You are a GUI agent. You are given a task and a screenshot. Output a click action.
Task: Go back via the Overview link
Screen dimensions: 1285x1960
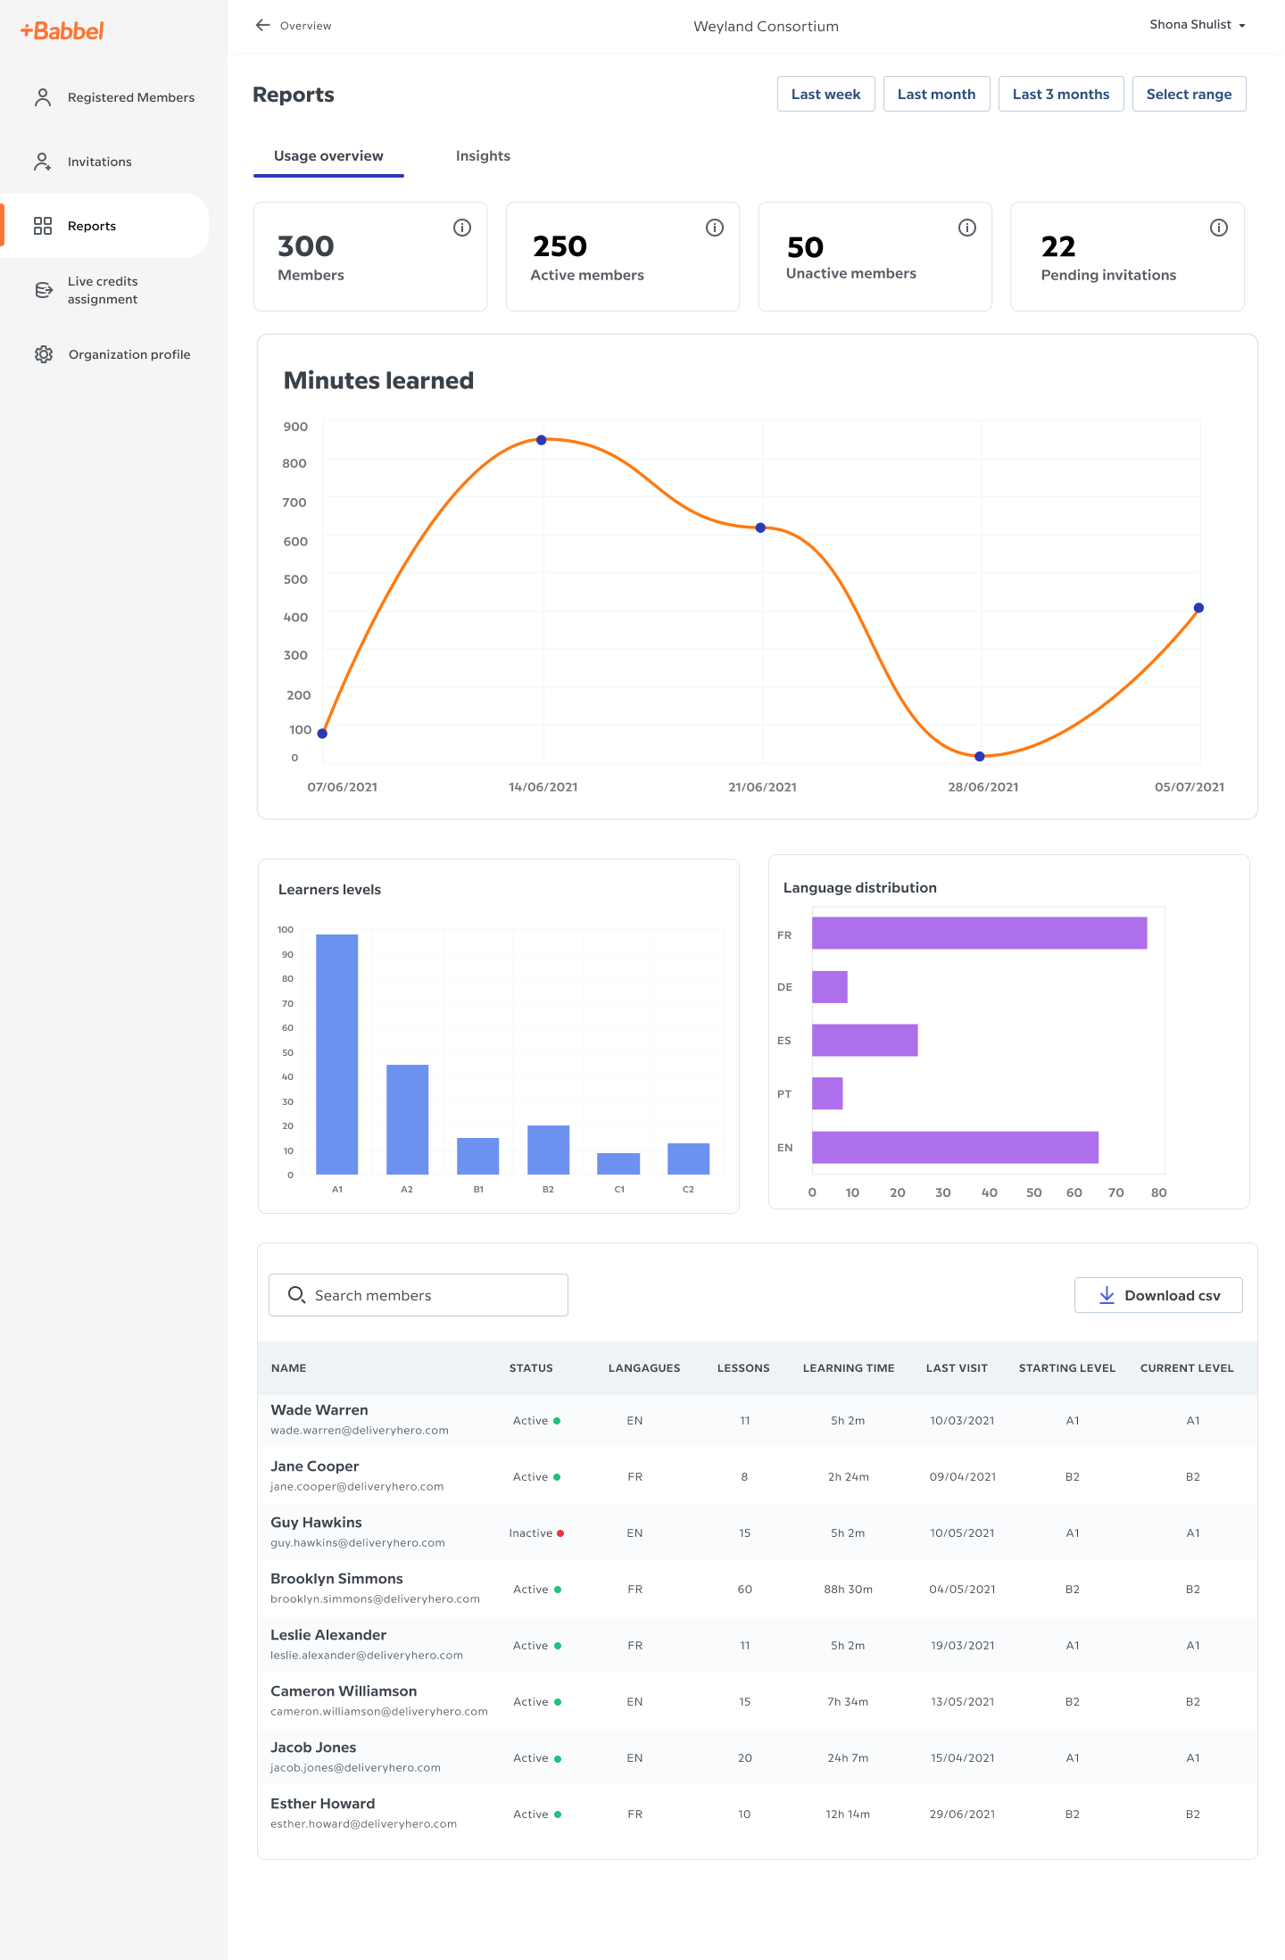click(x=294, y=25)
